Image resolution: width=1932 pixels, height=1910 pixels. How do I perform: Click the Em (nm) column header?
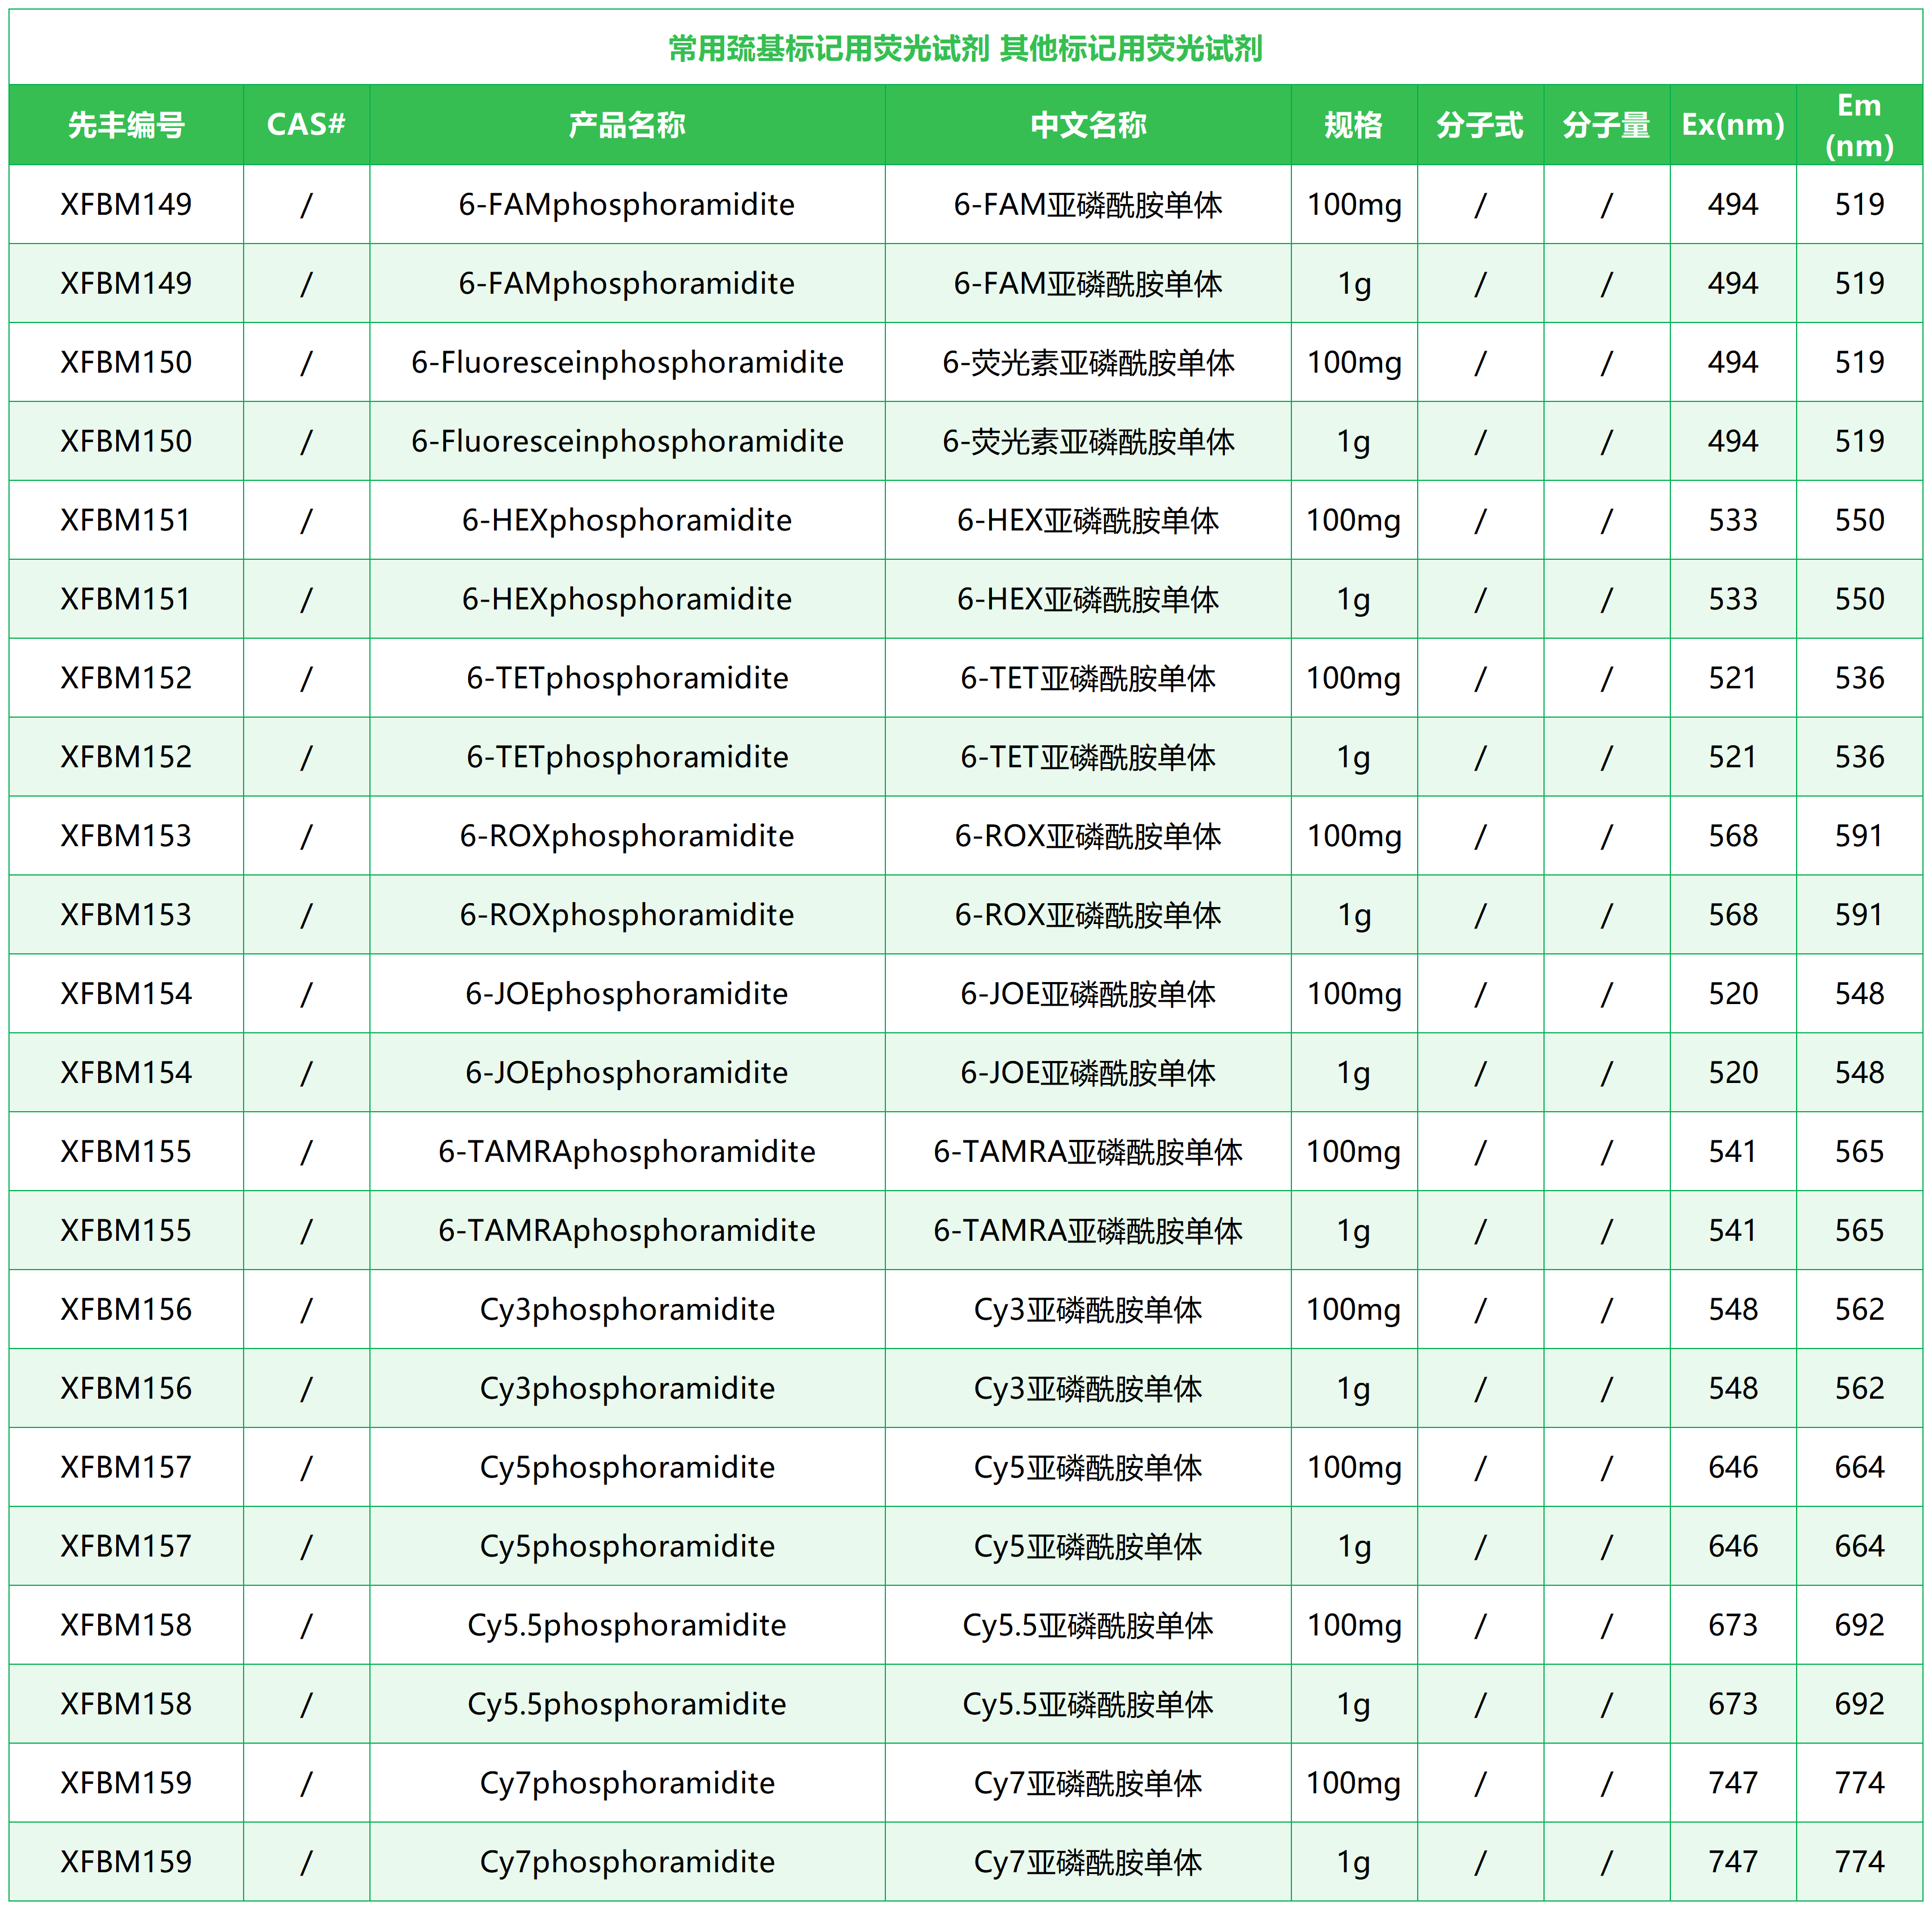[1859, 125]
